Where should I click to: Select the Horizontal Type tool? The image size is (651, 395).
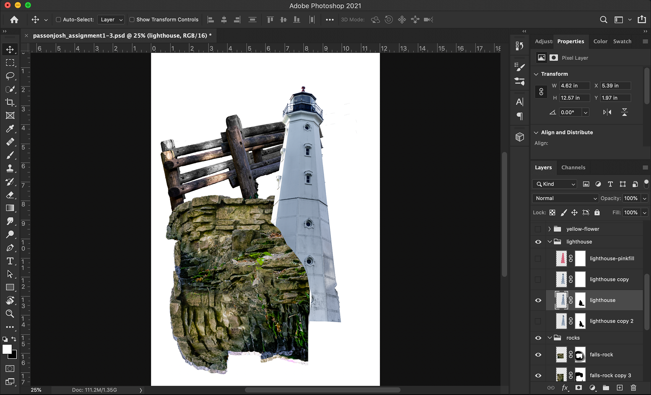point(10,261)
